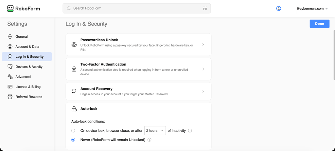Select the Log In & Security section
This screenshot has width=335, height=151.
click(27, 57)
